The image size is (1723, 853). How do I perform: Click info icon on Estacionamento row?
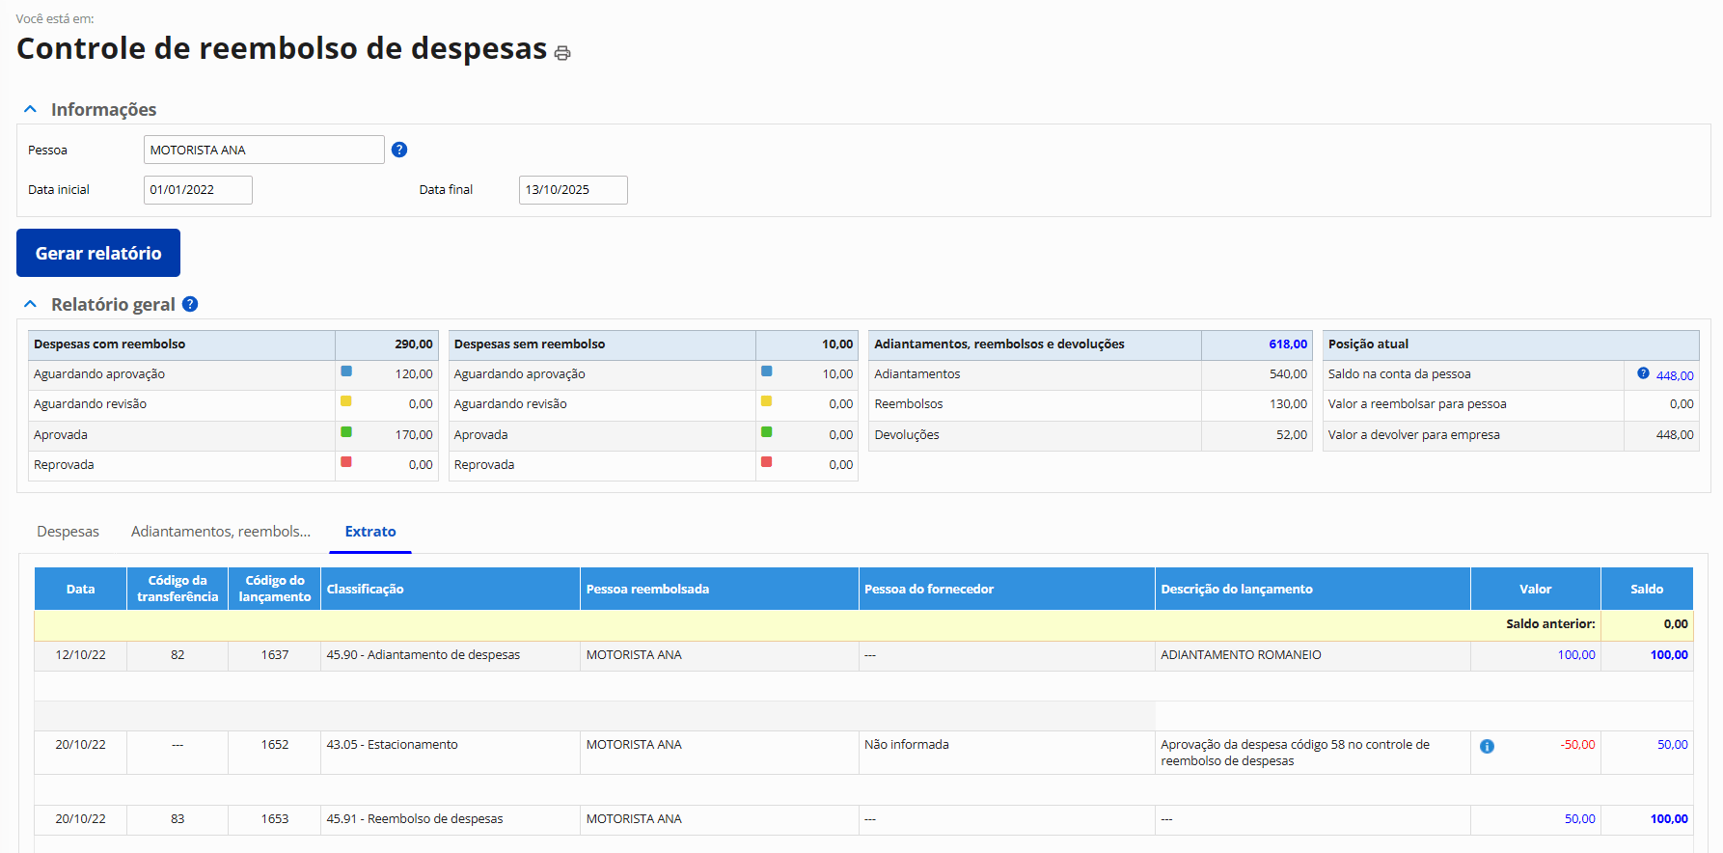[1487, 746]
